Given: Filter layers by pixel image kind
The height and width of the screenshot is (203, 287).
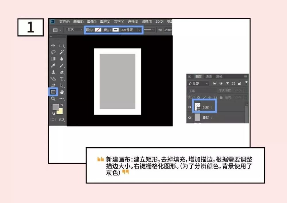Looking at the screenshot, I should [215, 83].
